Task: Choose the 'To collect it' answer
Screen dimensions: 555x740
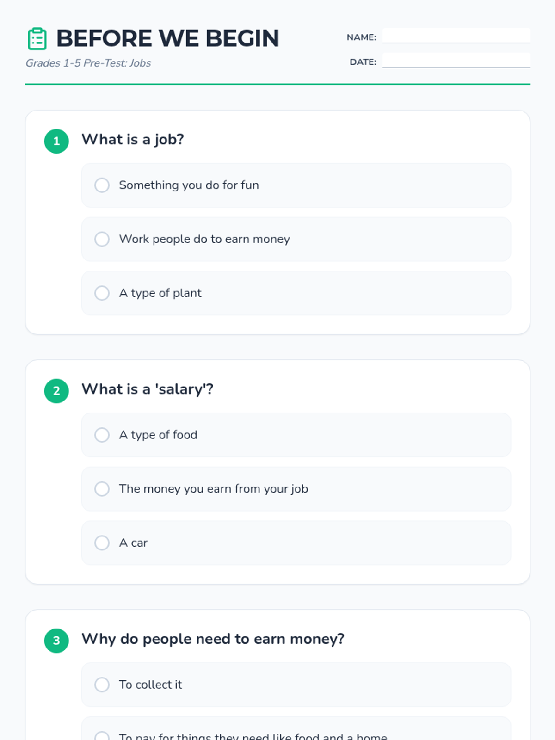Action: click(102, 684)
